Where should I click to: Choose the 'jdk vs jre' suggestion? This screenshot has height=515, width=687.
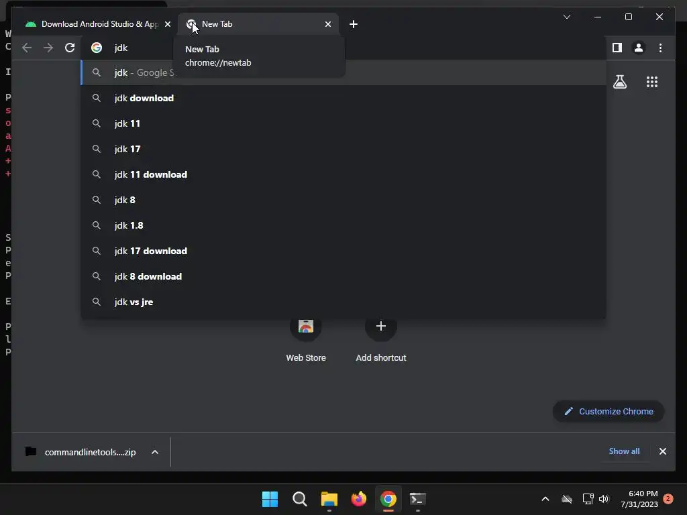pyautogui.click(x=343, y=302)
